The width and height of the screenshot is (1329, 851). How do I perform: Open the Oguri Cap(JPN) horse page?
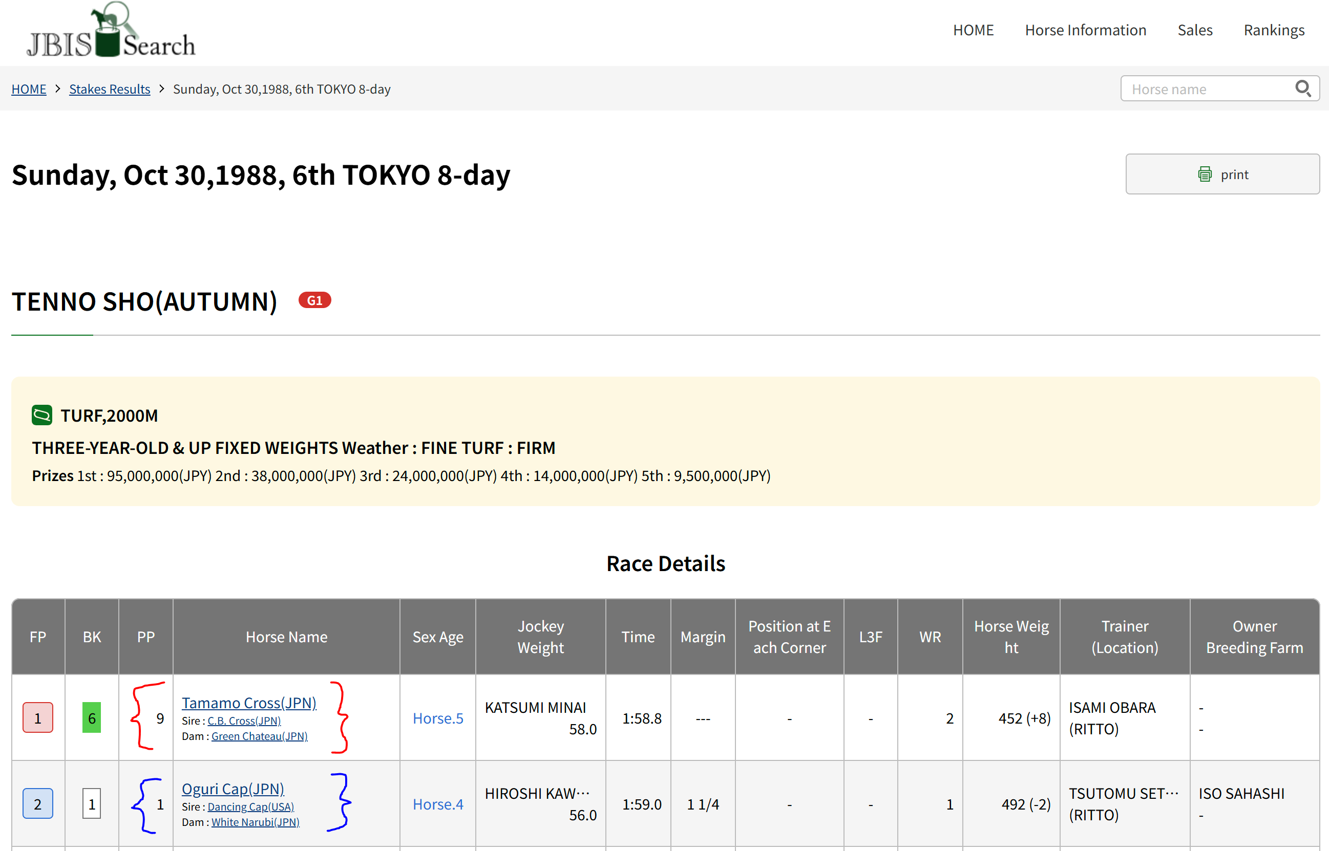coord(233,789)
